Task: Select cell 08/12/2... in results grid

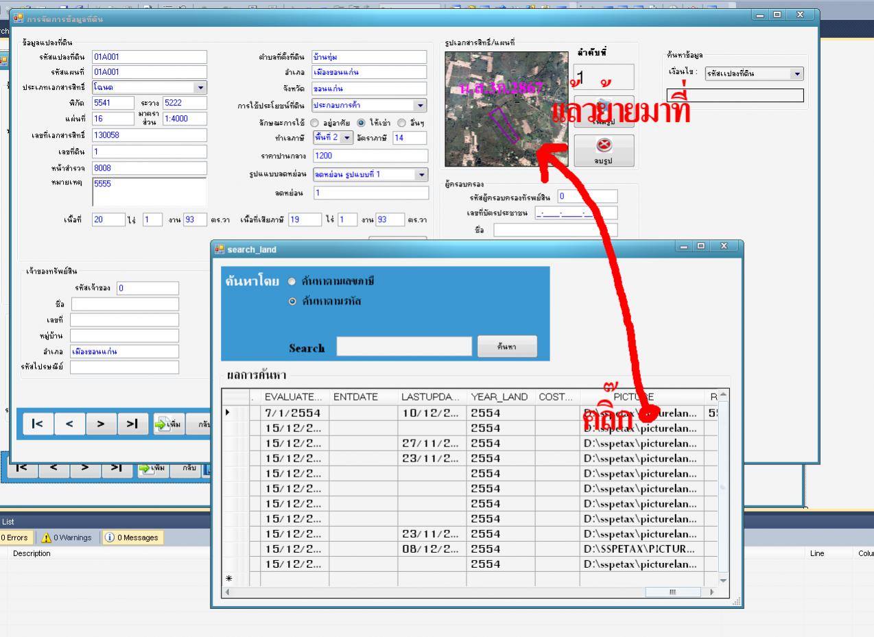Action: 432,549
